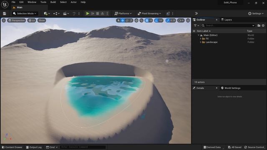Open Outliner search history dropdown arrow

[x=253, y=25]
